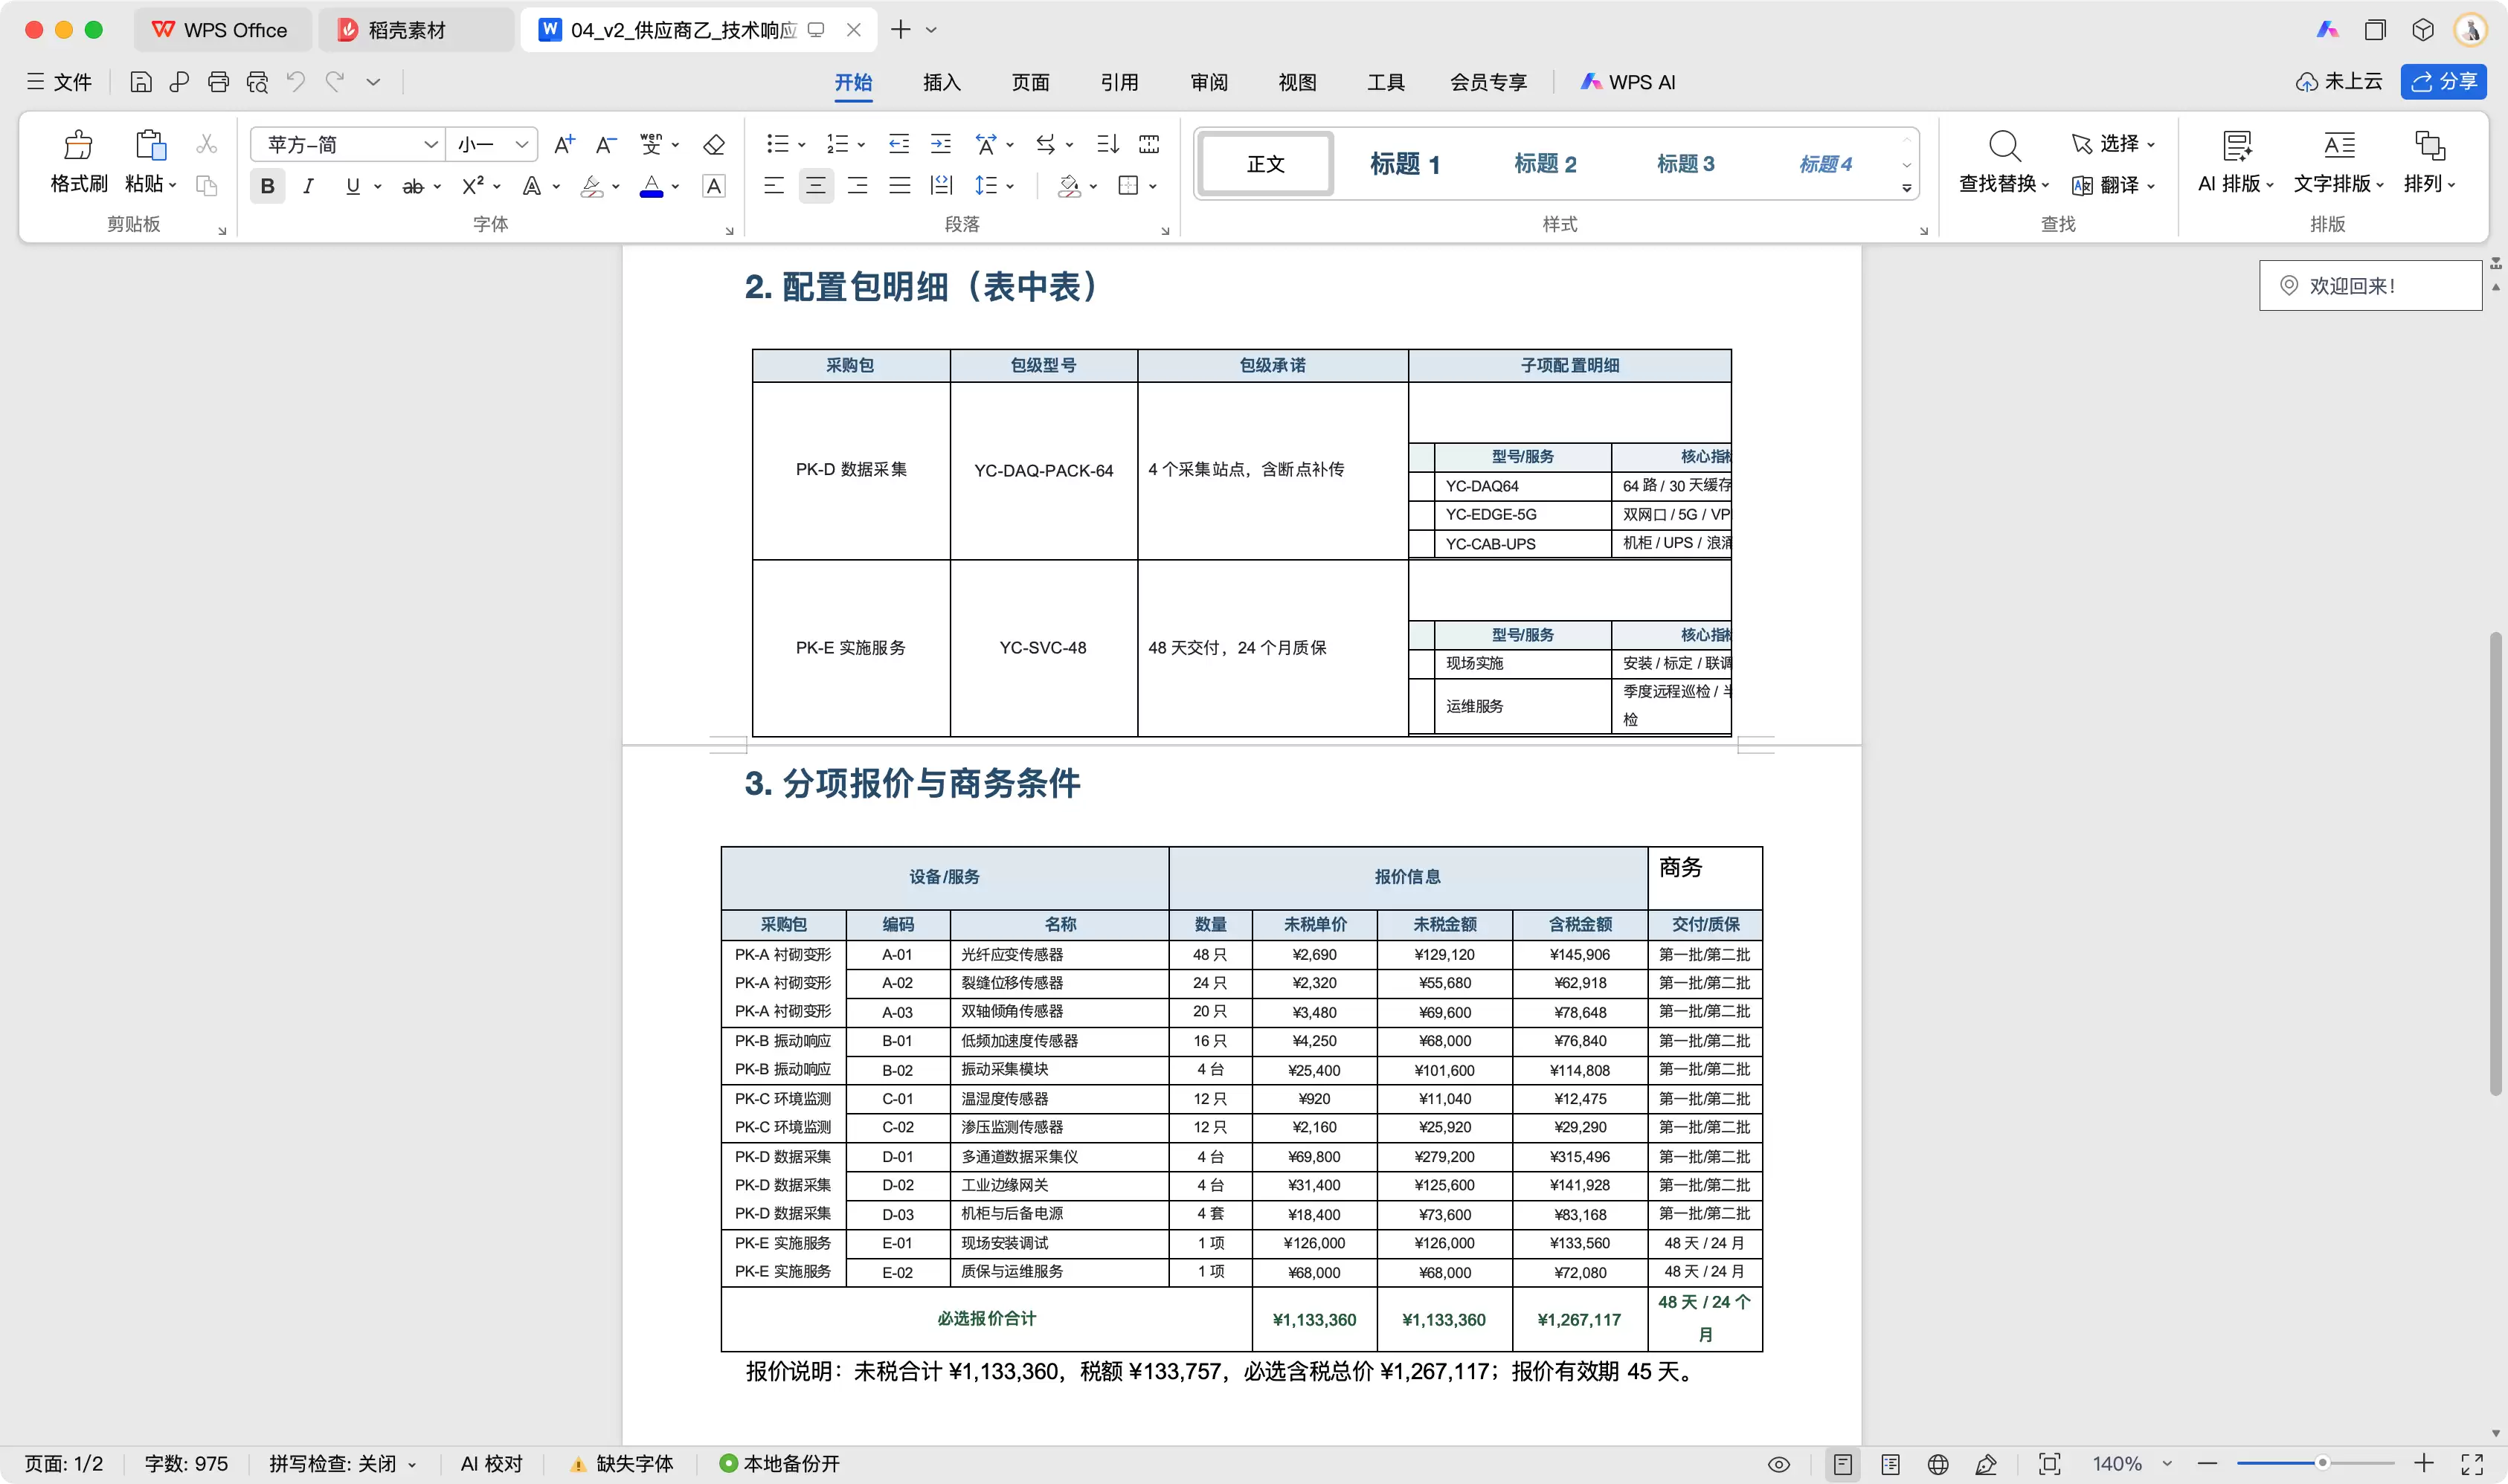Viewport: 2508px width, 1484px height.
Task: Open the 页面 ribbon tab
Action: click(1029, 82)
